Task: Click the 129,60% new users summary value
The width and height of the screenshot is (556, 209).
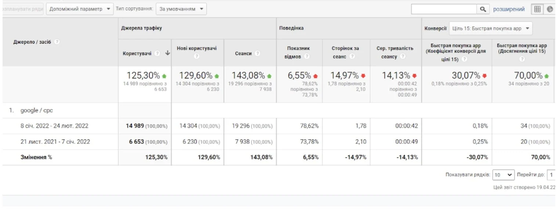Action: (x=196, y=76)
